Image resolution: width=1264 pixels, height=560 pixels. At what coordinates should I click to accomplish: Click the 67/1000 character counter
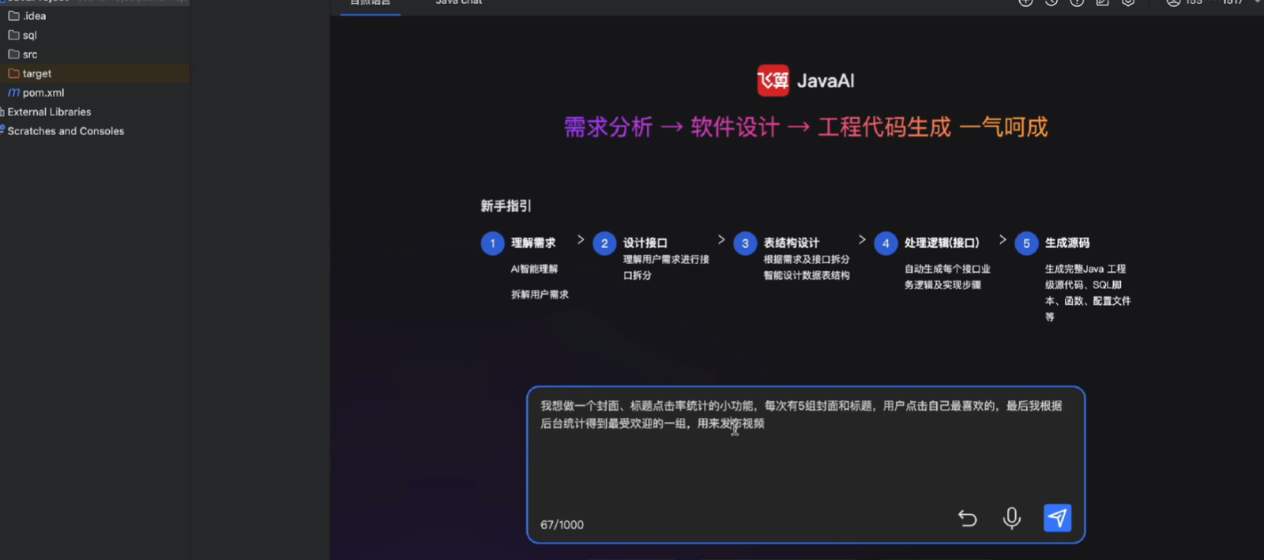pyautogui.click(x=562, y=524)
